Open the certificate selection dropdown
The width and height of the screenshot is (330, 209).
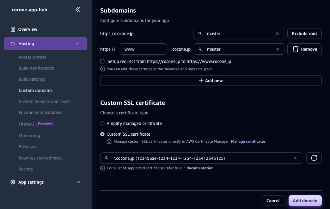click(200, 158)
